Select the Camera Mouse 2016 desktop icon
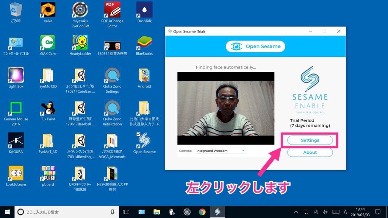Image resolution: width=388 pixels, height=218 pixels. click(x=16, y=113)
